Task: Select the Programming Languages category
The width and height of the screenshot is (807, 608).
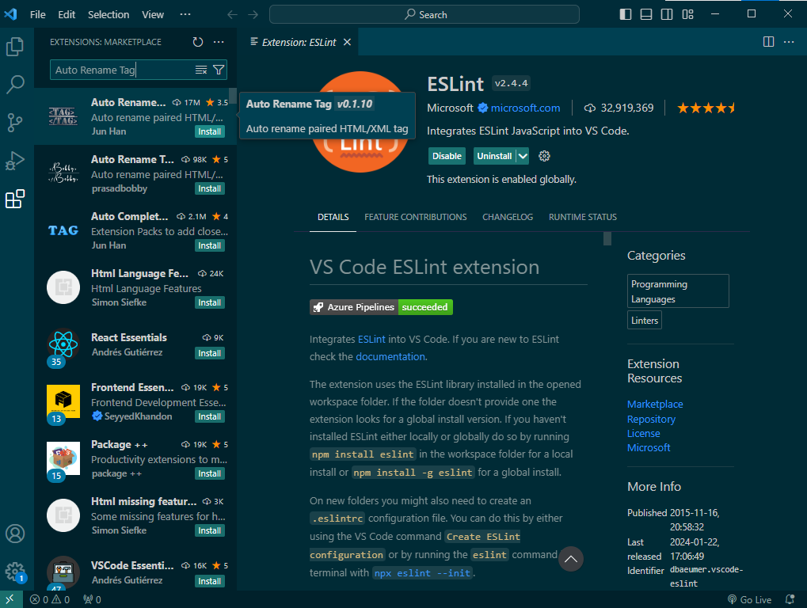Action: [678, 291]
